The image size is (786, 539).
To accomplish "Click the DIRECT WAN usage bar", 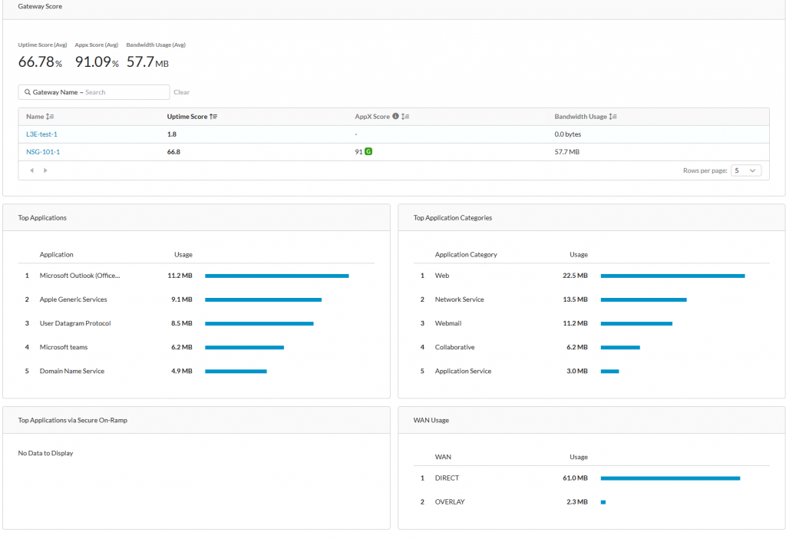I will coord(670,478).
